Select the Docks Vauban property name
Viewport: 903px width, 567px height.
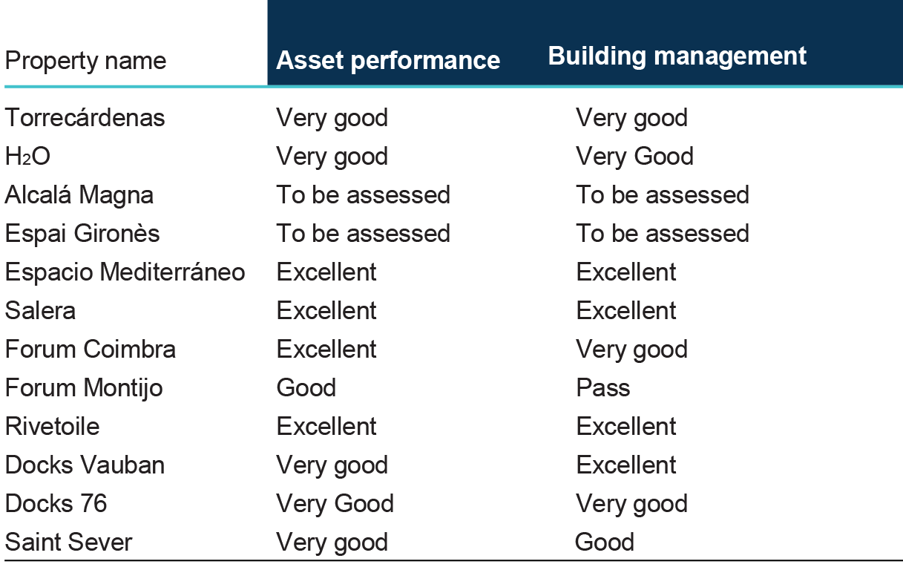(x=85, y=465)
